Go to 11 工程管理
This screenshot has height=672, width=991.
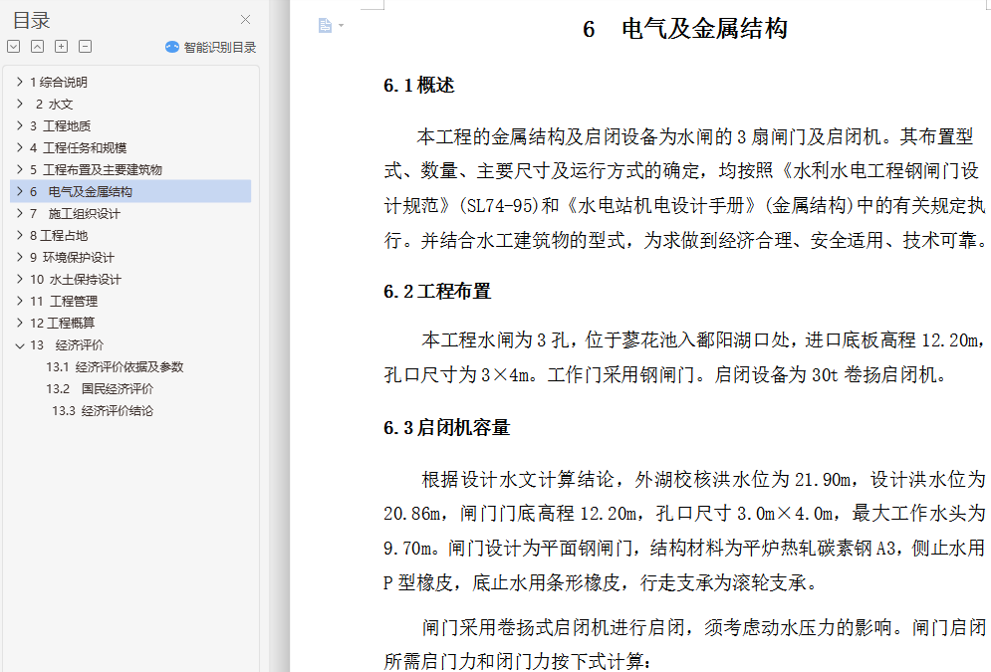64,302
